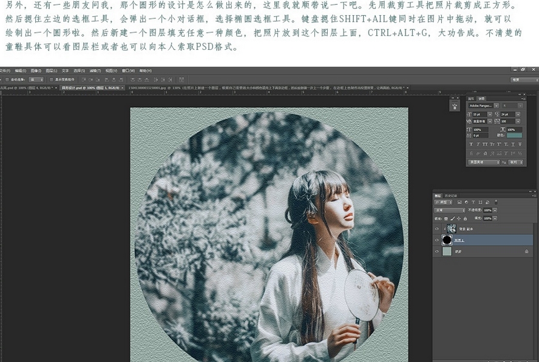Expand the font style dropdown
The width and height of the screenshot is (539, 362).
(520, 106)
